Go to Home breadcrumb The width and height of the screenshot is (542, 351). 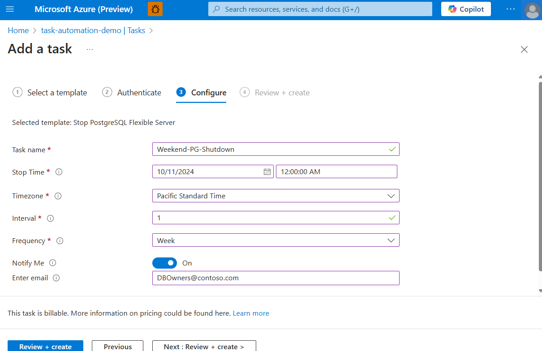(18, 30)
